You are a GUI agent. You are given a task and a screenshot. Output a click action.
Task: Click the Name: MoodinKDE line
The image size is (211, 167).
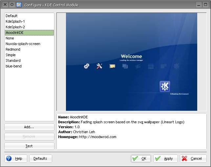(x=73, y=117)
